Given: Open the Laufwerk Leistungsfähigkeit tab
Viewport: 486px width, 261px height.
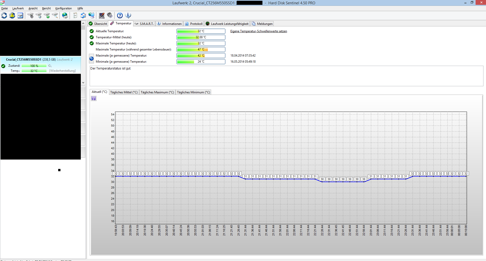Looking at the screenshot, I should tap(227, 24).
